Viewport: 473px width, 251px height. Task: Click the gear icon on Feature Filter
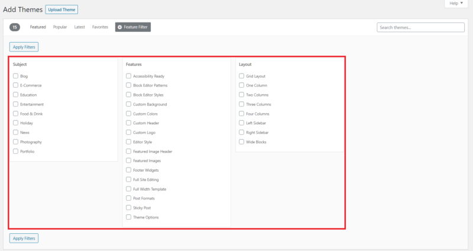(x=120, y=27)
